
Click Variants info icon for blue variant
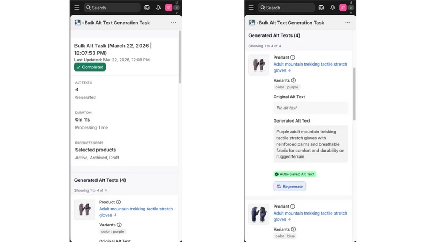pyautogui.click(x=294, y=229)
